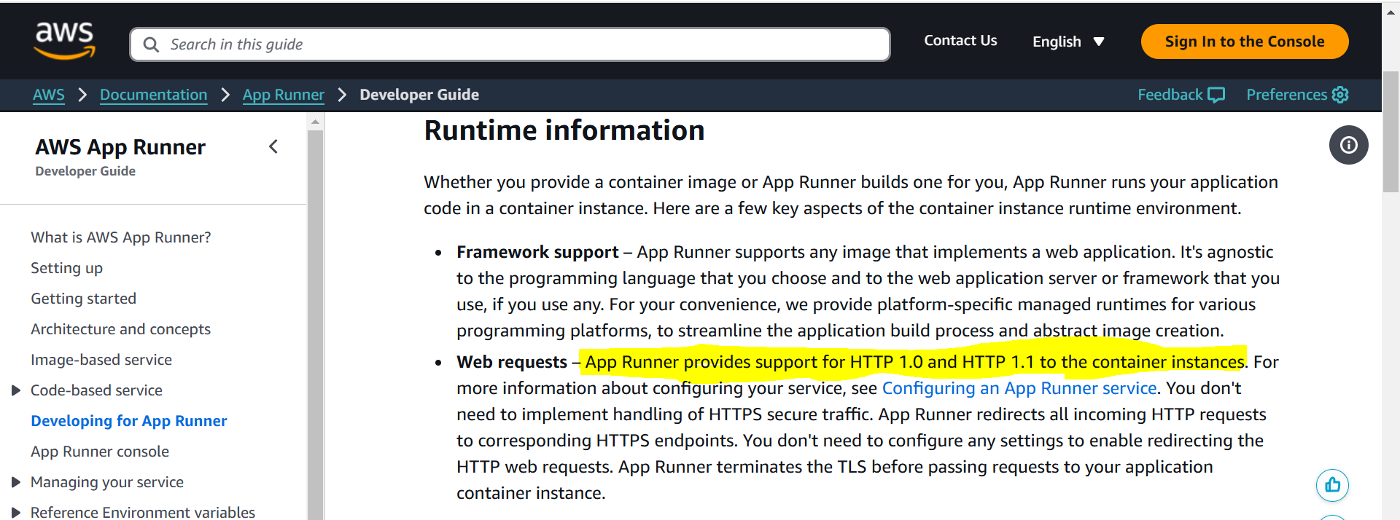
Task: Go to AWS breadcrumb link
Action: click(x=49, y=95)
